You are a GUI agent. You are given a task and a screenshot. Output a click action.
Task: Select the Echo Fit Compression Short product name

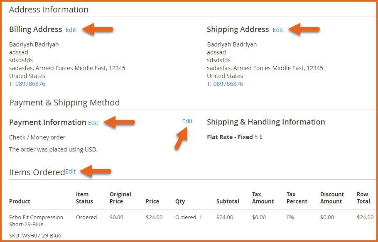coord(36,221)
